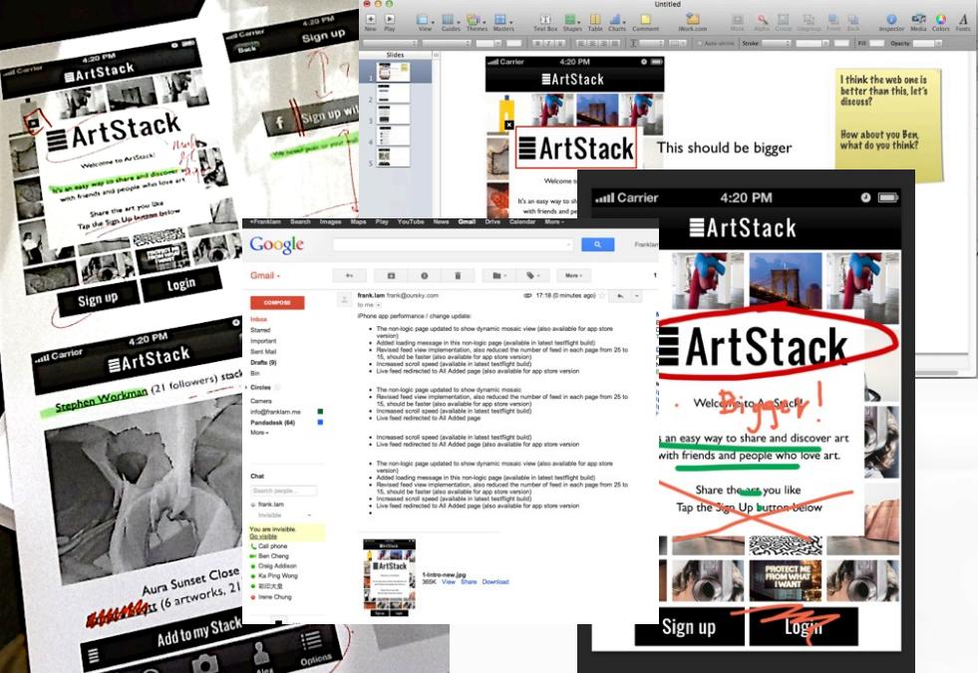978x673 pixels.
Task: Click the Call phone icon in Gmail chat
Action: (254, 545)
